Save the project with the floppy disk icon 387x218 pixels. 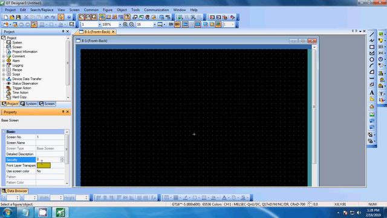coord(18,17)
